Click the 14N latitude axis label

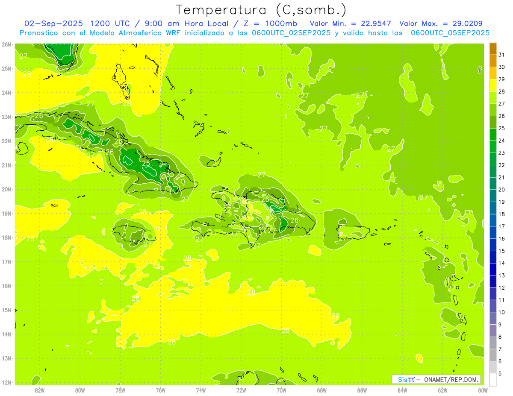tap(6, 334)
